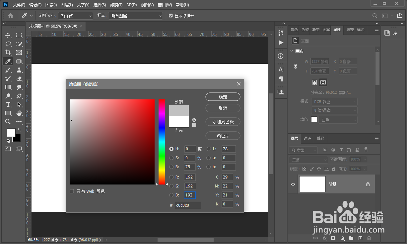407x244 pixels.
Task: Toggle Quick Mask mode icon
Action: [8, 149]
